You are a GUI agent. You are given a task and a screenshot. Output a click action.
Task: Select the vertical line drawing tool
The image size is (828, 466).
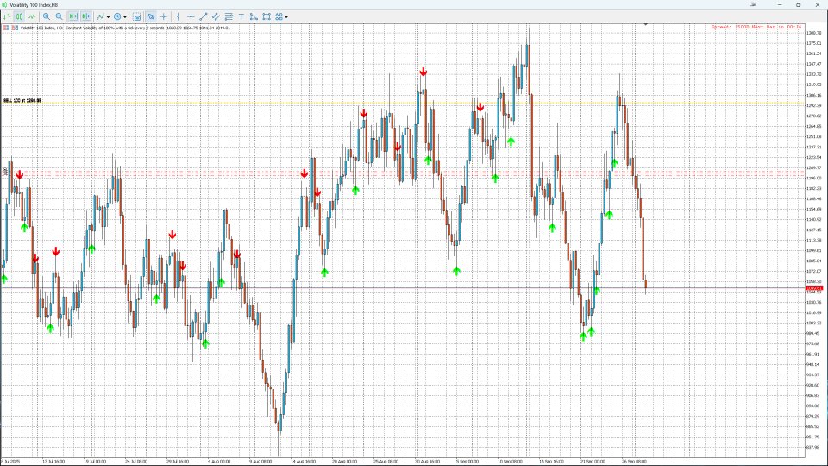click(x=178, y=16)
